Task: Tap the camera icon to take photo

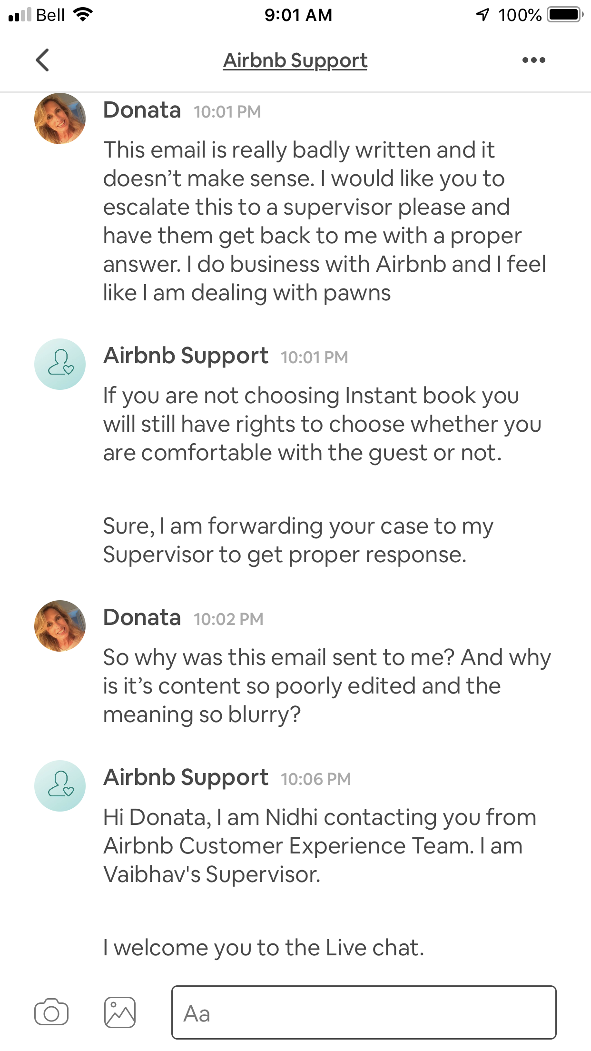Action: pyautogui.click(x=51, y=1012)
